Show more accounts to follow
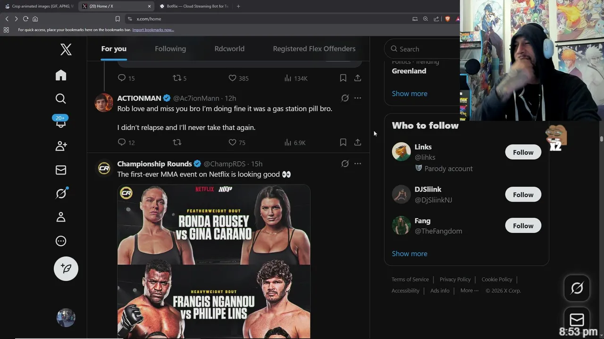Viewport: 604px width, 339px height. [x=410, y=253]
